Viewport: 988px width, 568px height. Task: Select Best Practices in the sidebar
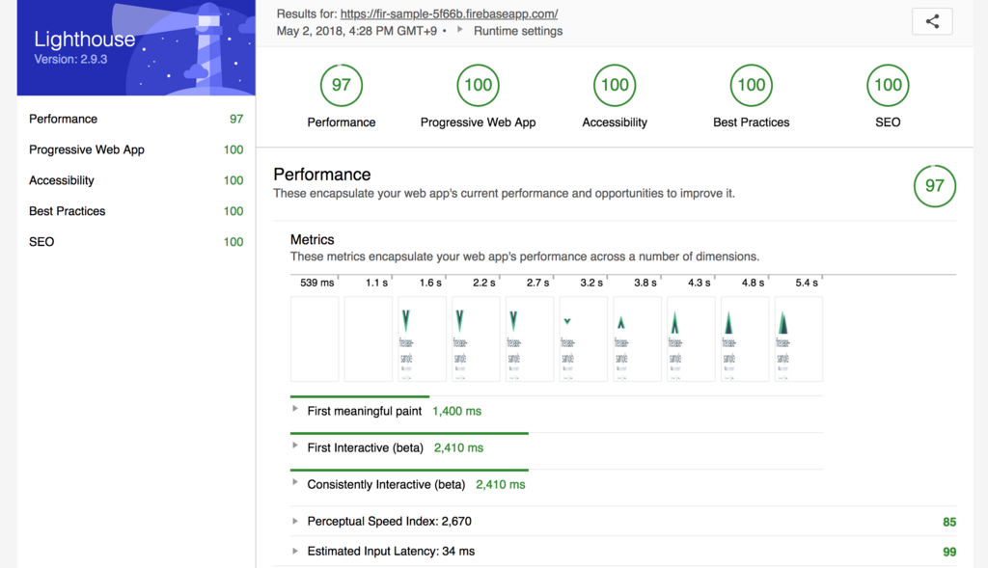tap(135, 211)
